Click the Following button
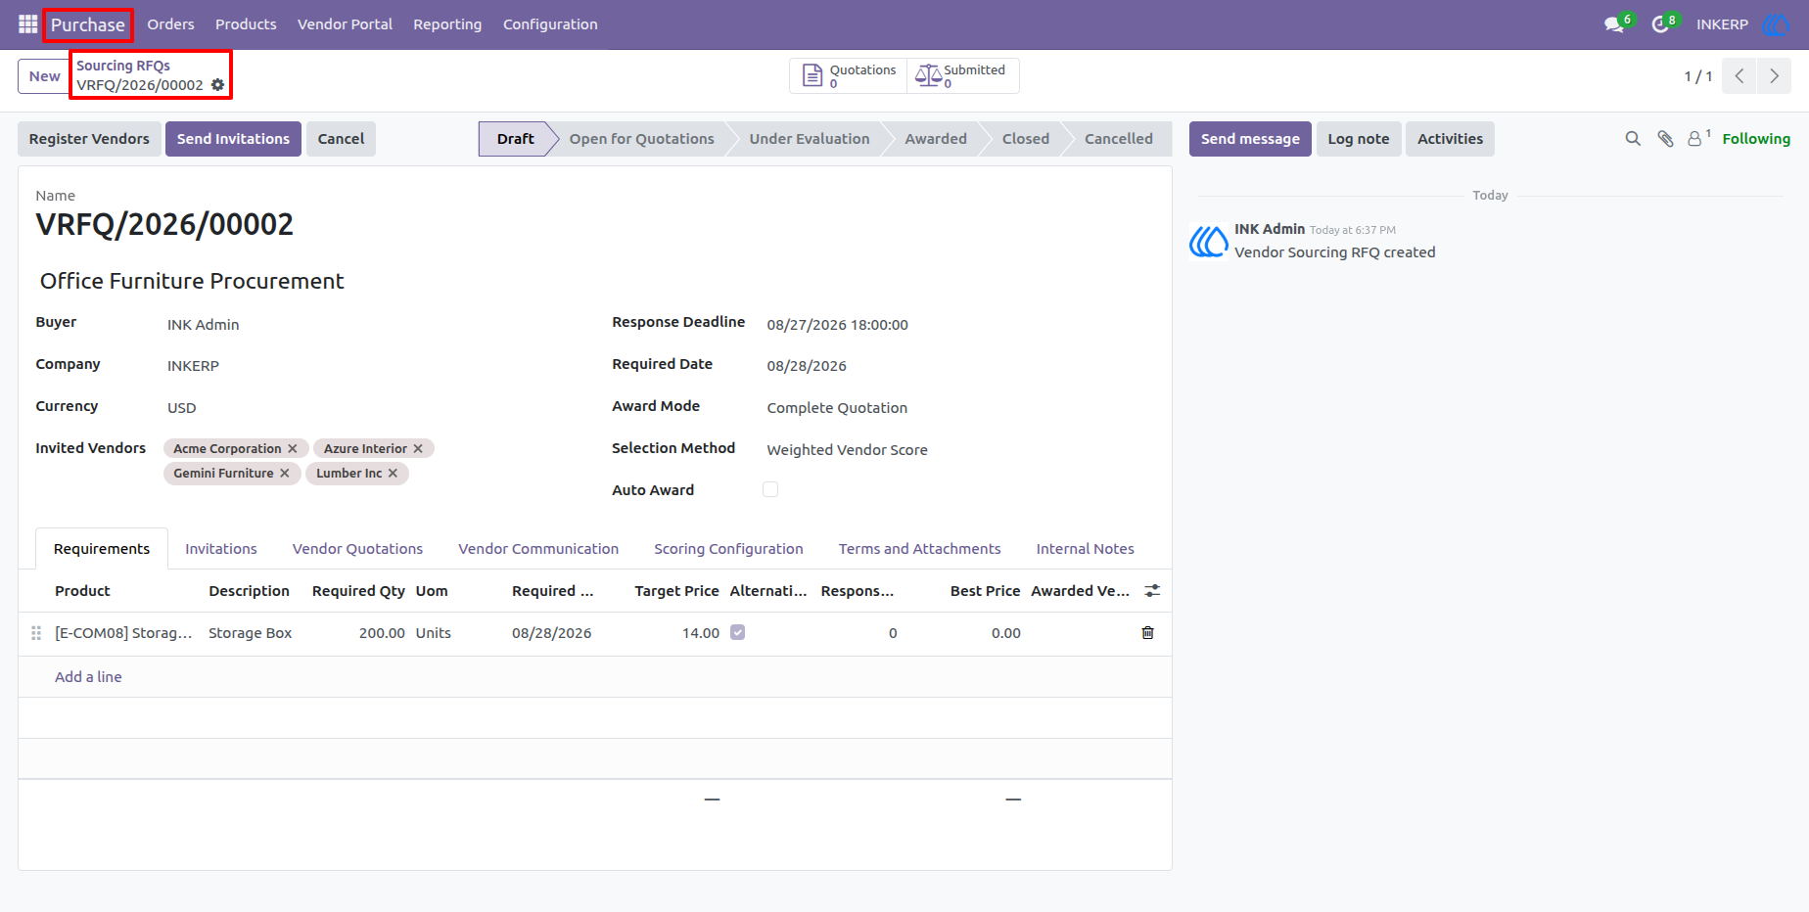Screen dimensions: 1809x912 1756,139
